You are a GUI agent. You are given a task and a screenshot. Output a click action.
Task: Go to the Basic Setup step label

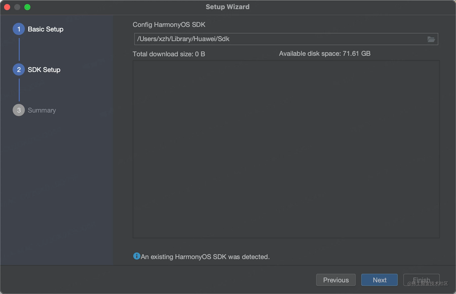click(x=46, y=29)
